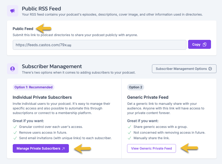View the Generic Private Feed
Screen dimensions: 222x164
pos(151,148)
